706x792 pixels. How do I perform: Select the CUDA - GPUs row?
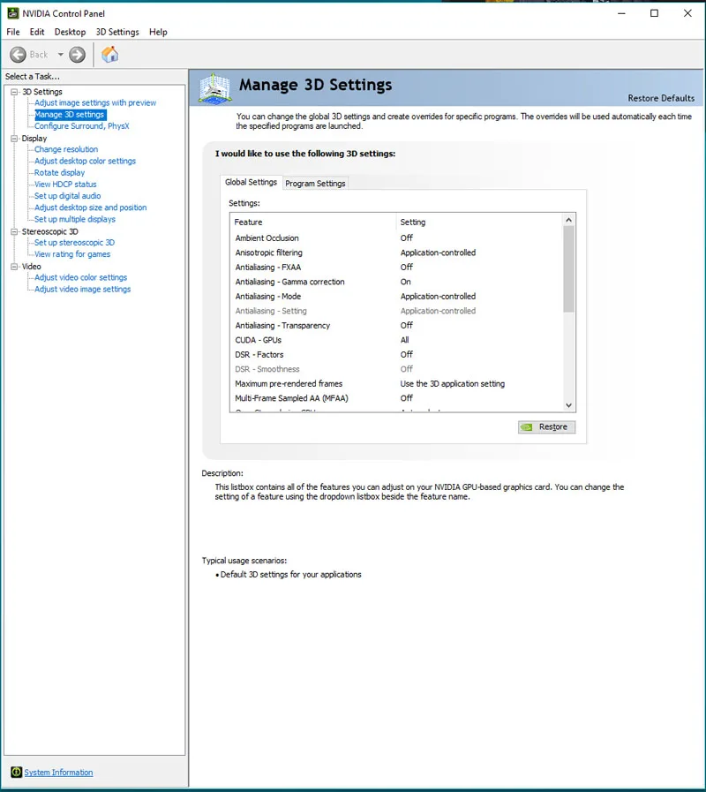396,340
